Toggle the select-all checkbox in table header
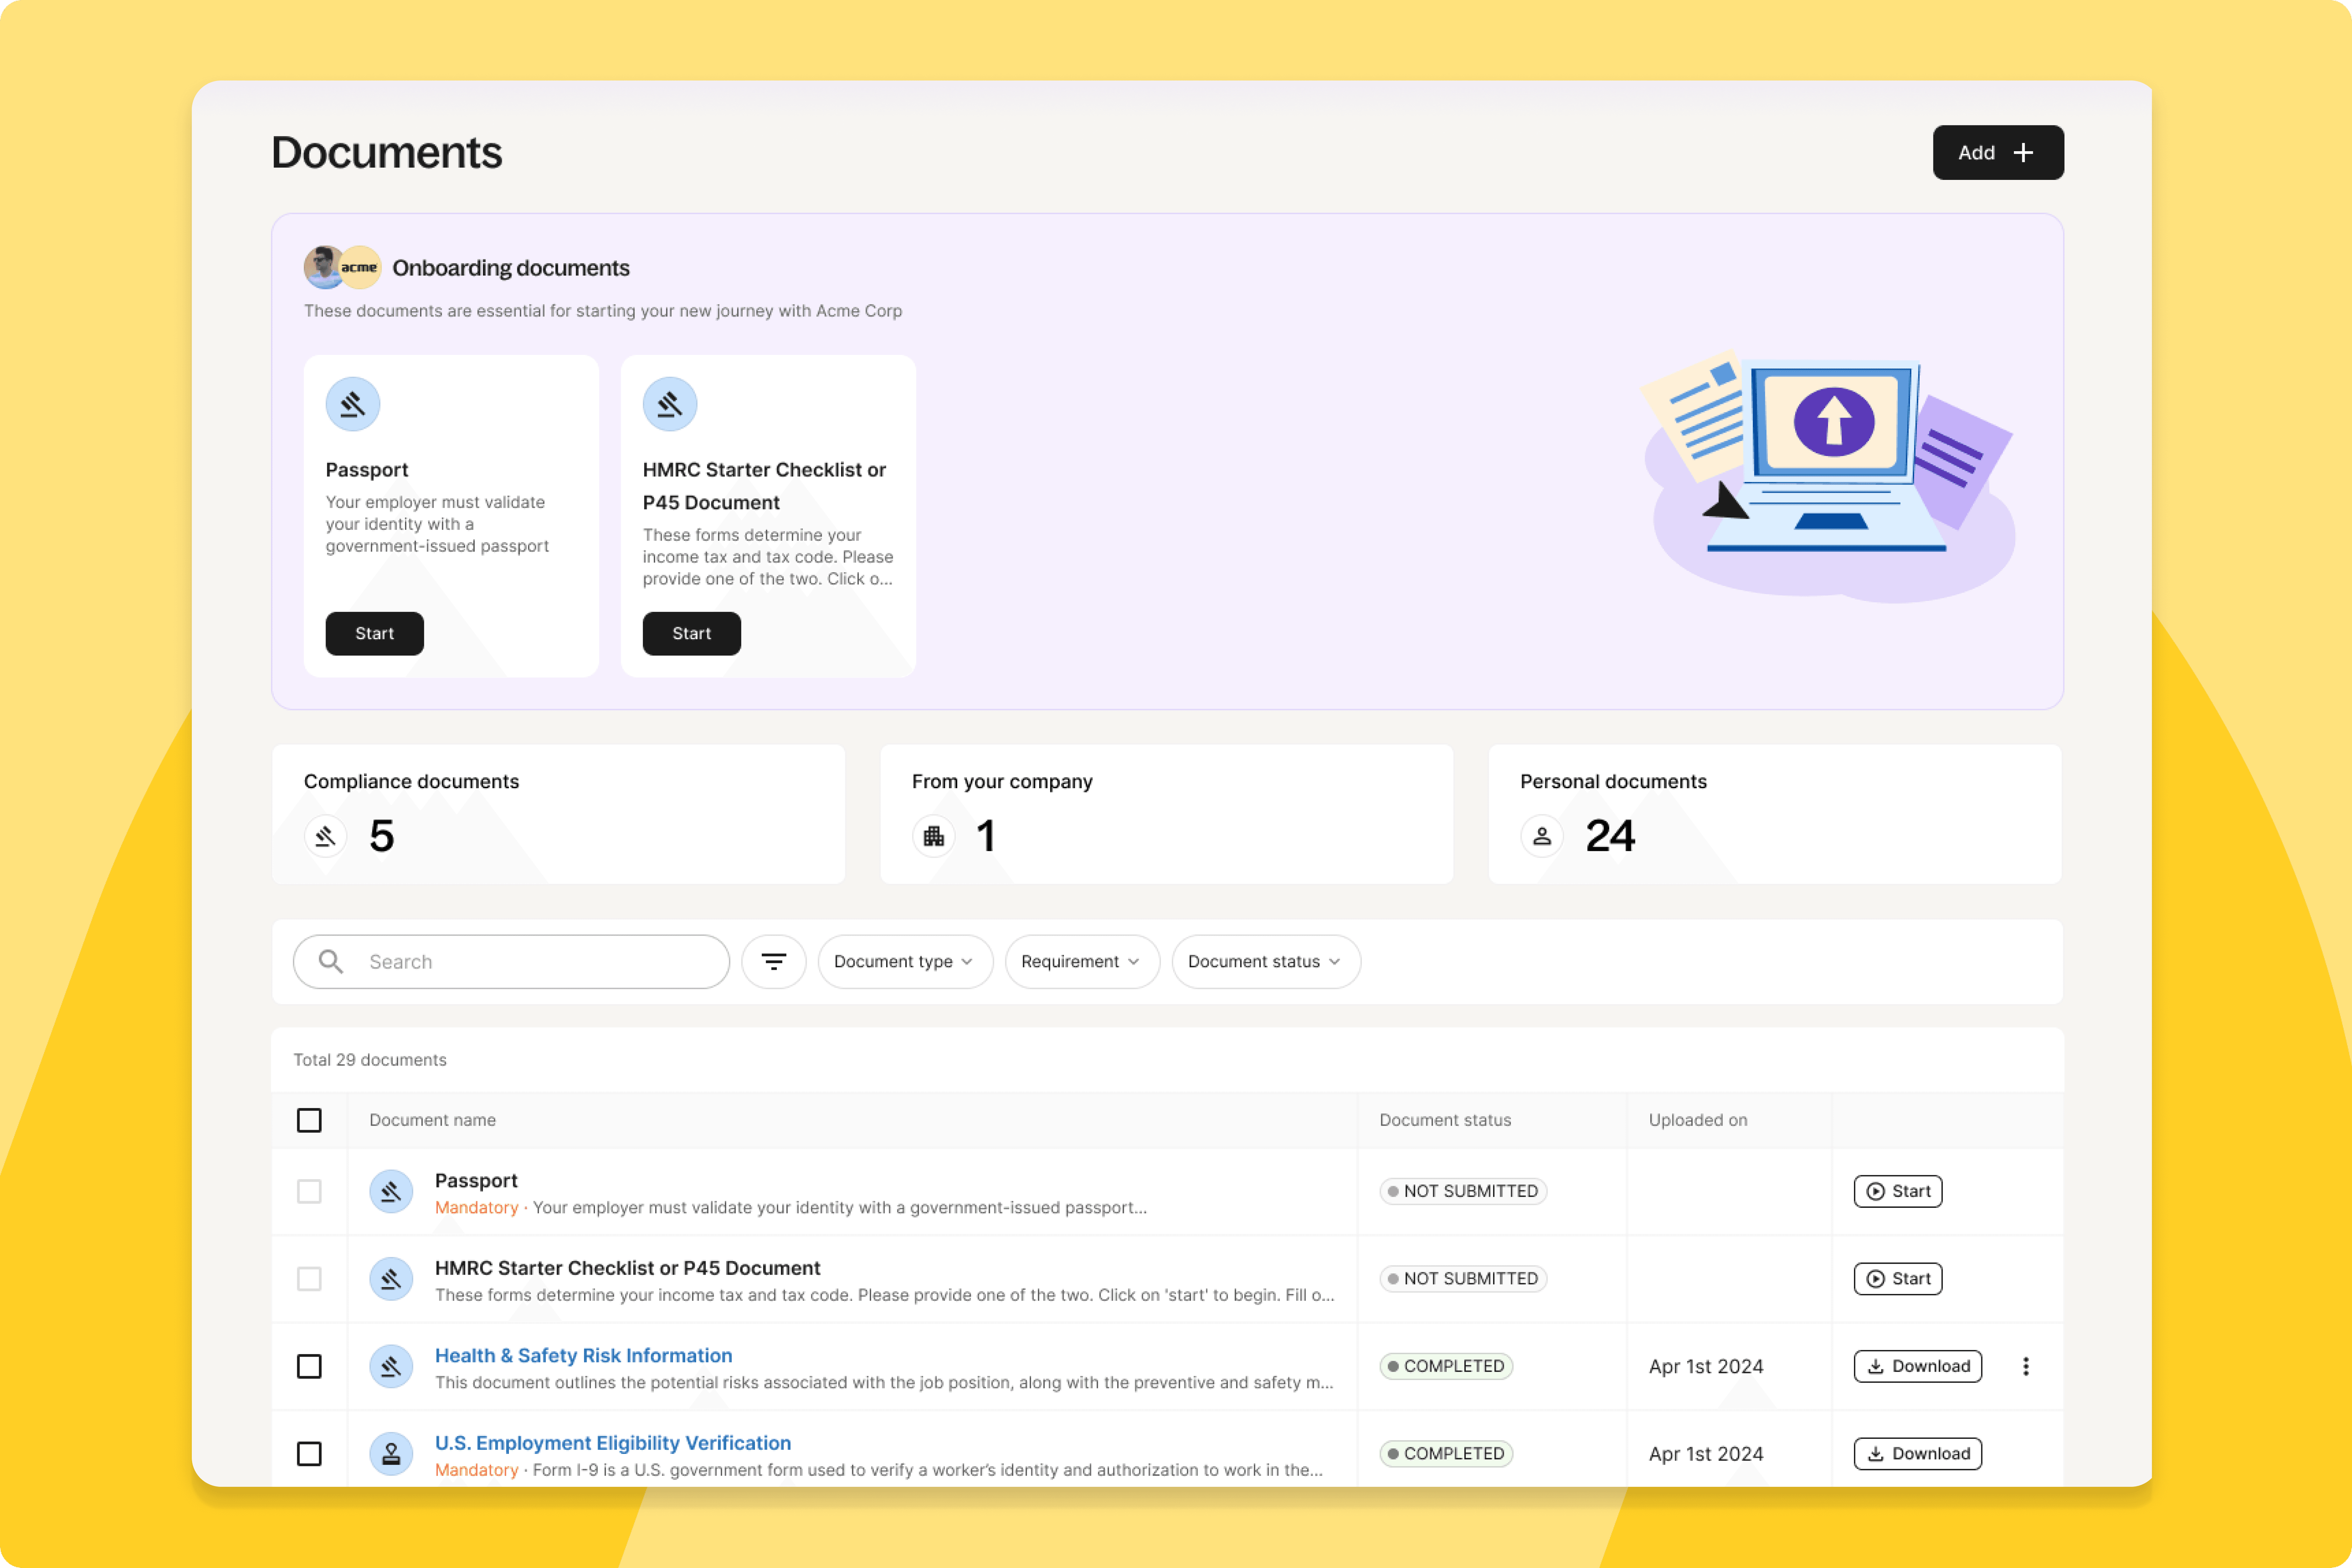Screen dimensions: 2352x1568 click(309, 1120)
